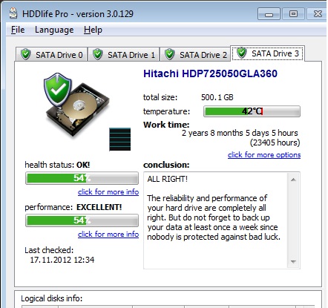Click the green shield icon on SATA Drive 0 tab
328x308 pixels.
click(x=26, y=54)
